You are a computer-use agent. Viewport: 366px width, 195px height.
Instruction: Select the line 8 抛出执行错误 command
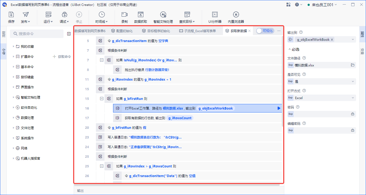[x=197, y=70]
